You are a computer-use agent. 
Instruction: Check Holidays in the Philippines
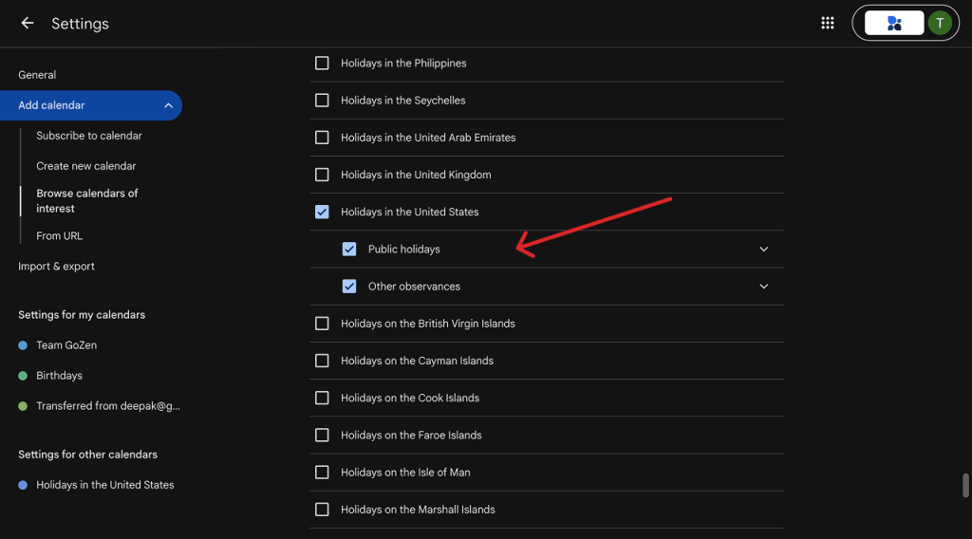322,64
